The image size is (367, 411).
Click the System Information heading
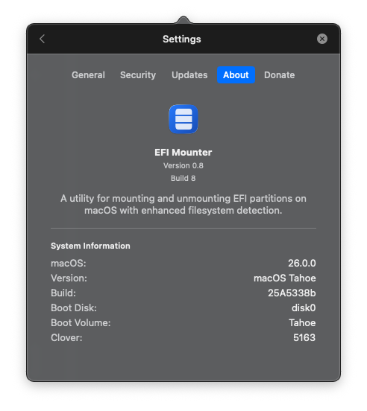pos(90,246)
